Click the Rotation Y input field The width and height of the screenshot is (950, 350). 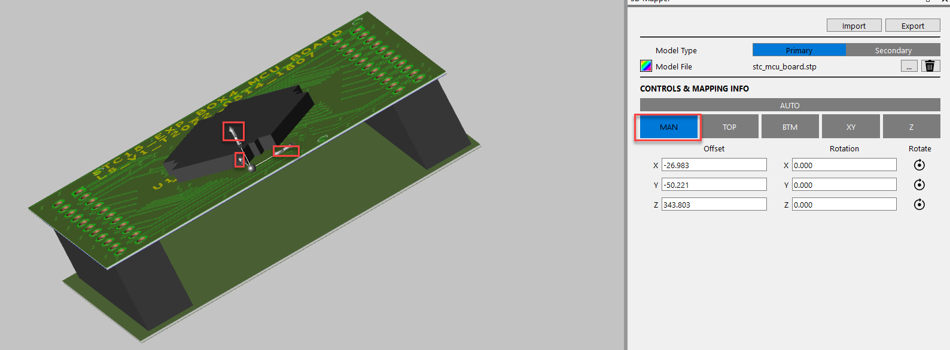click(x=844, y=185)
